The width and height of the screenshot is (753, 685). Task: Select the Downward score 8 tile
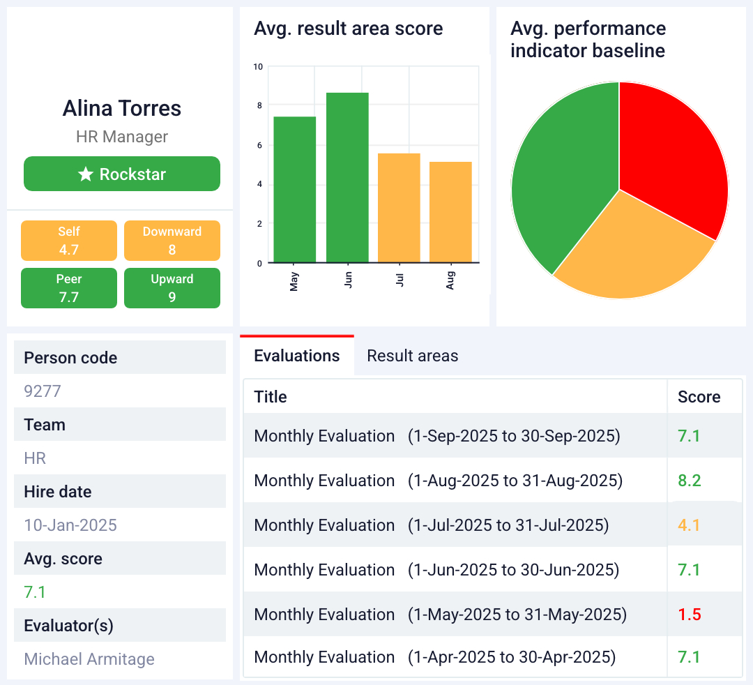172,241
